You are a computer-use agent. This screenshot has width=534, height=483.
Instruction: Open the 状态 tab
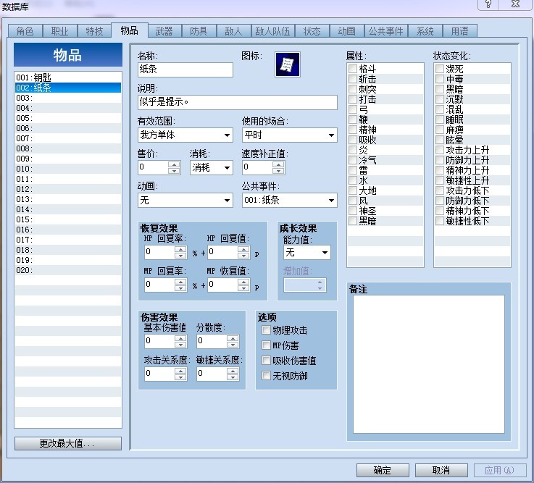(x=312, y=31)
